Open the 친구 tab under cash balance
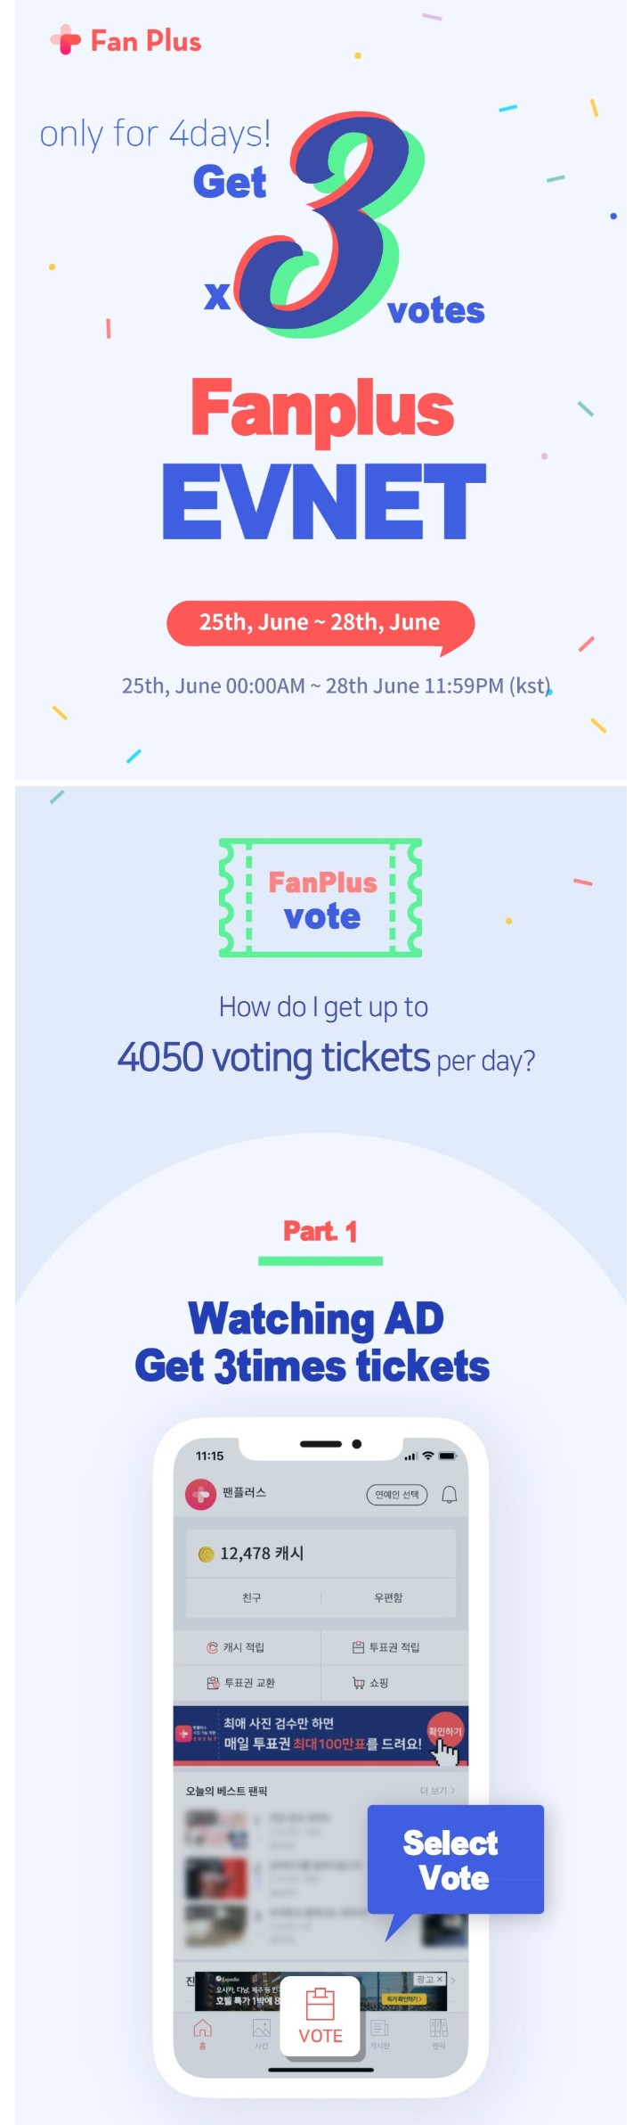 coord(252,1597)
